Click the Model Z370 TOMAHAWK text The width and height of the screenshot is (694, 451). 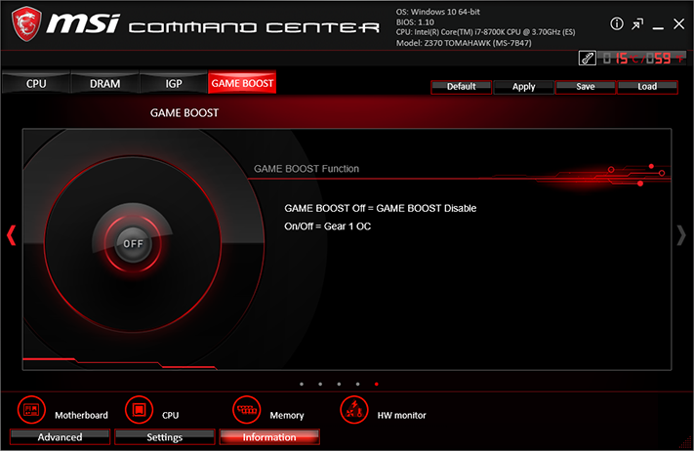pyautogui.click(x=464, y=43)
